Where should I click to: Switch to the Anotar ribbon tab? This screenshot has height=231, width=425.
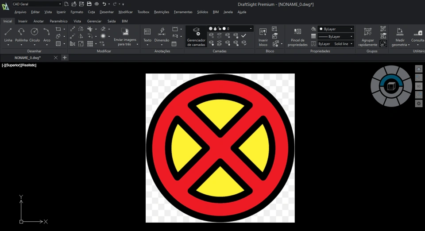point(39,21)
